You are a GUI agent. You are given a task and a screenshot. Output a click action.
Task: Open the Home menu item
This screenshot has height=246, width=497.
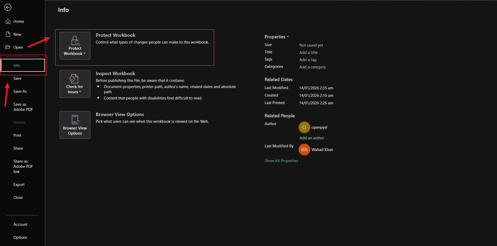click(19, 21)
